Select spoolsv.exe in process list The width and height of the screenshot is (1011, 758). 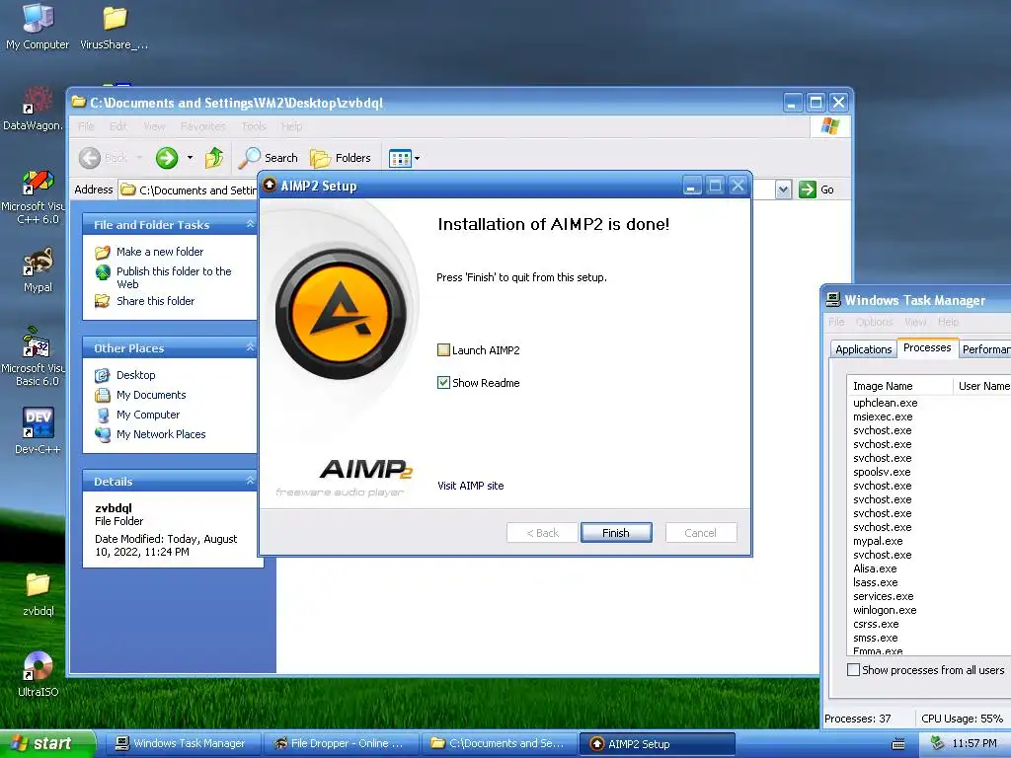[x=882, y=472]
